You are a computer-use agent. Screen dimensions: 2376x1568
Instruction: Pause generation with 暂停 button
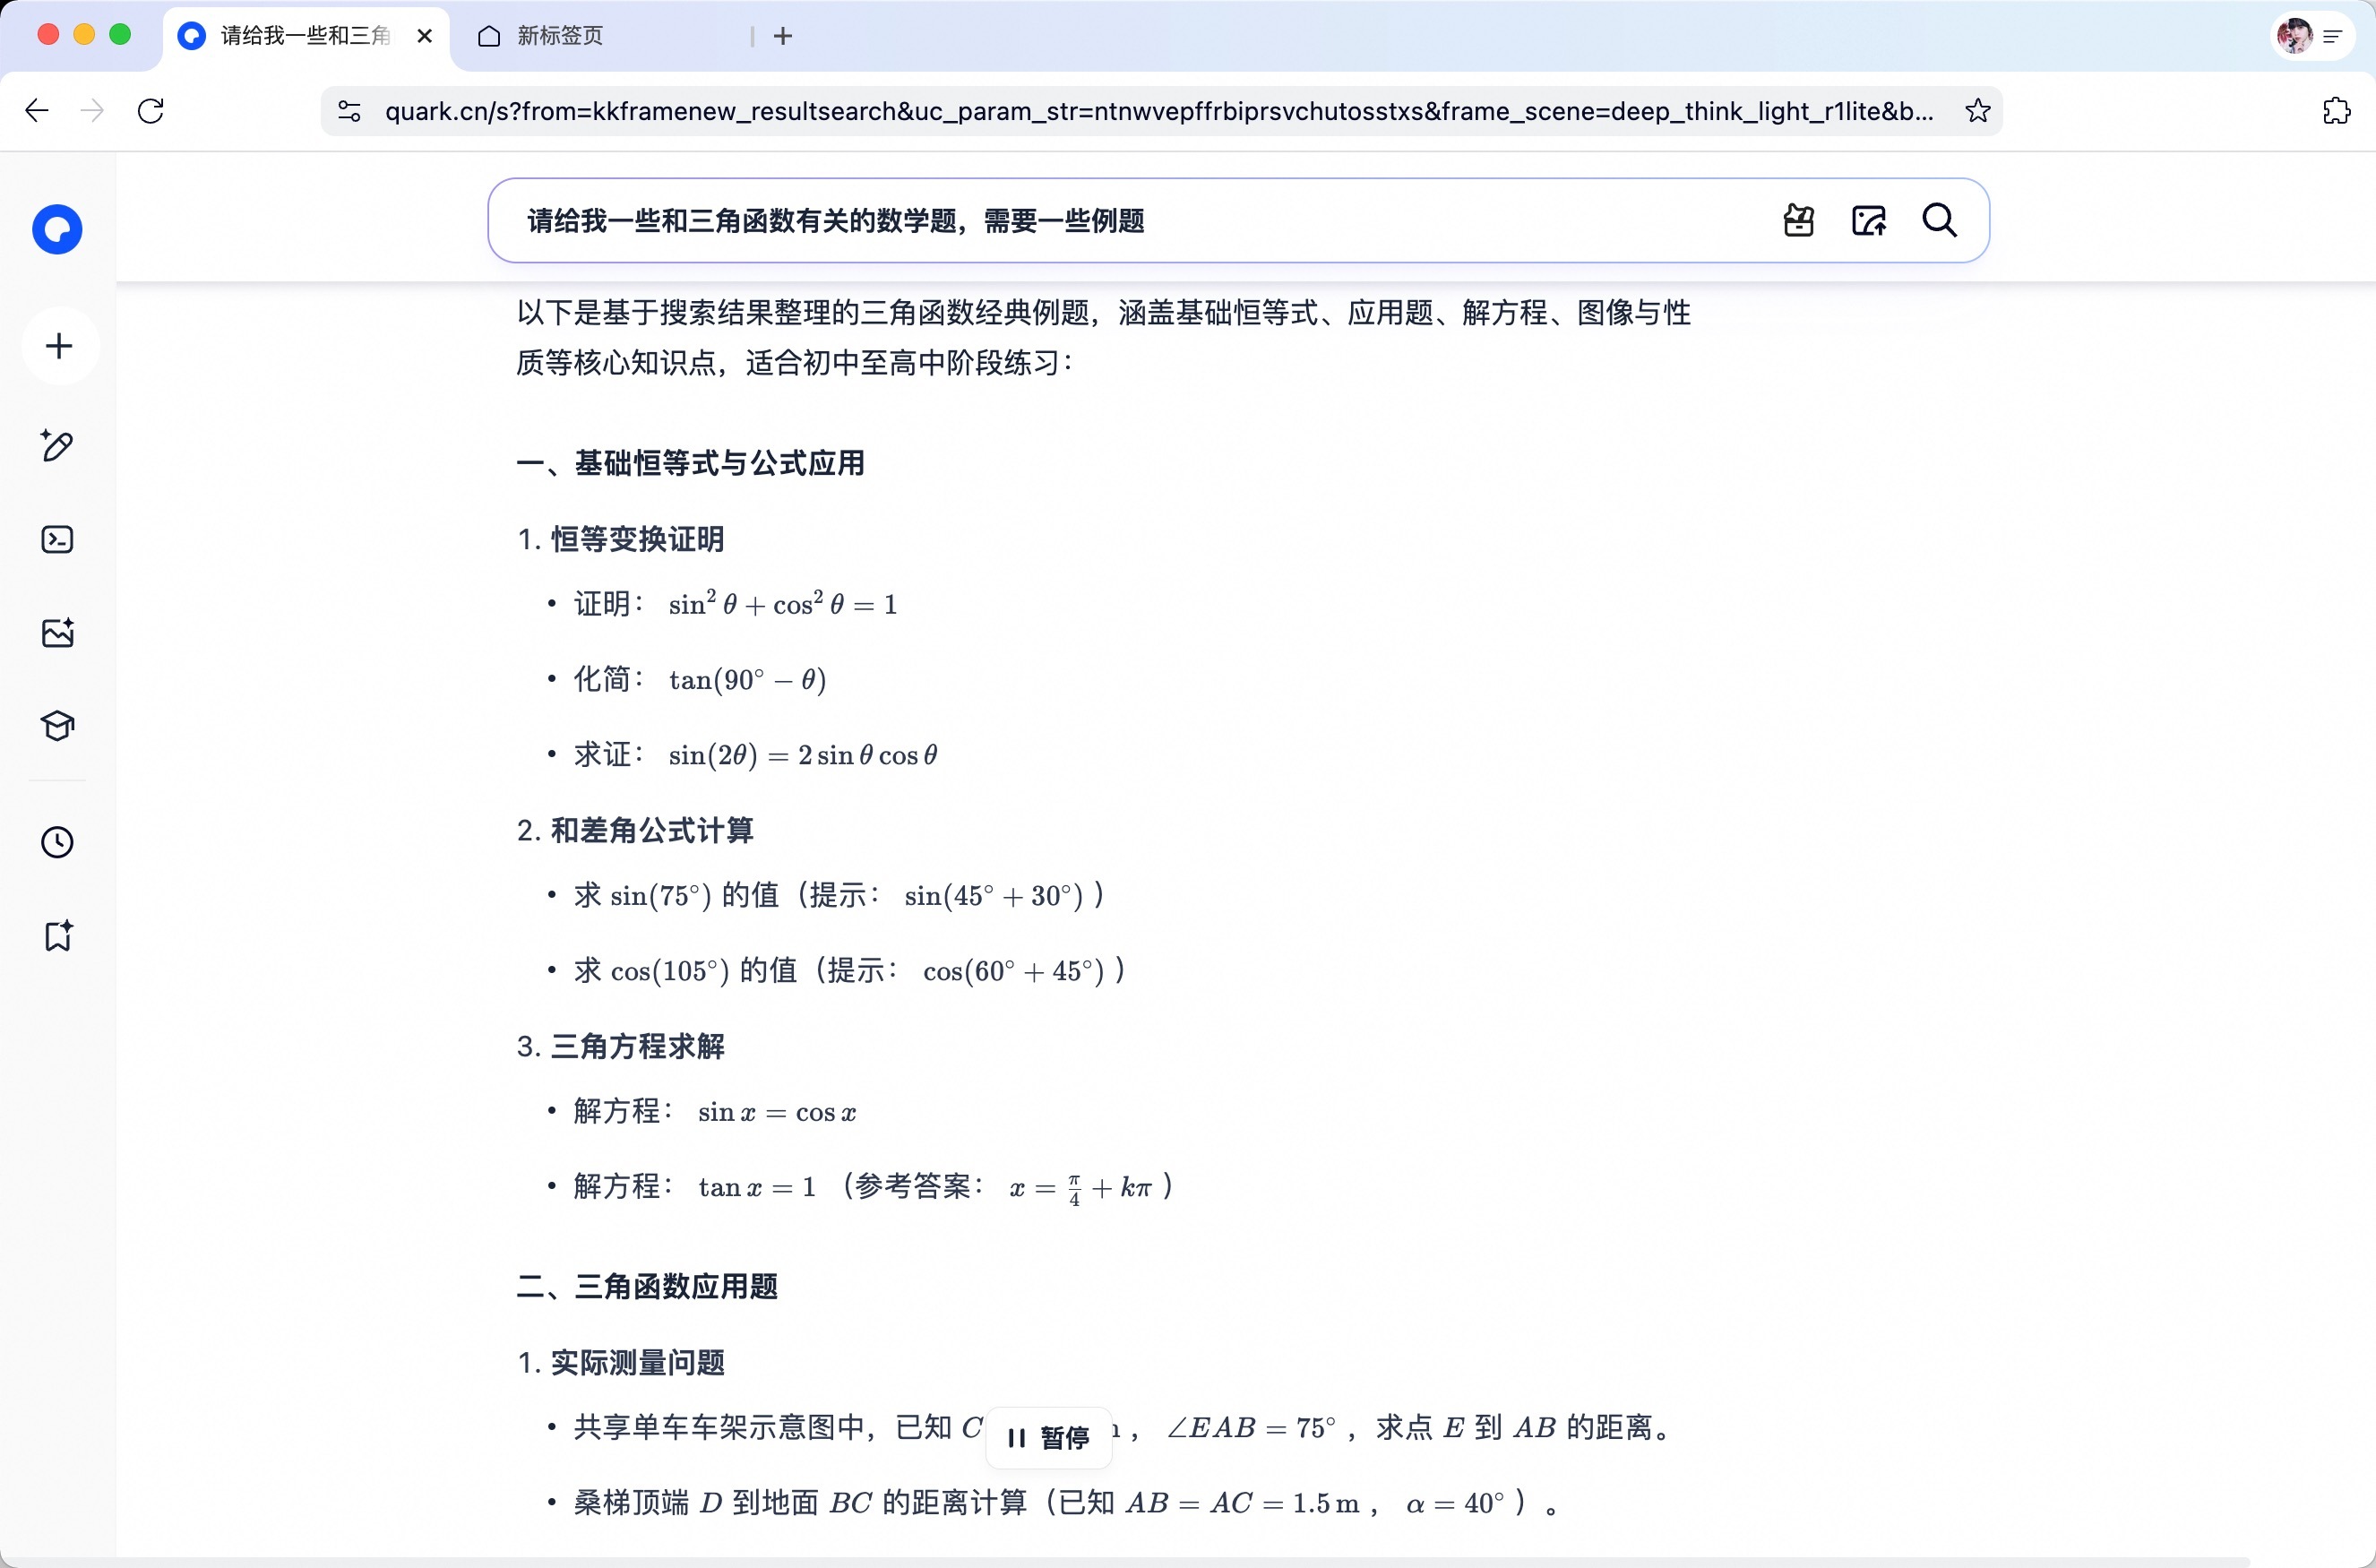pos(1049,1438)
